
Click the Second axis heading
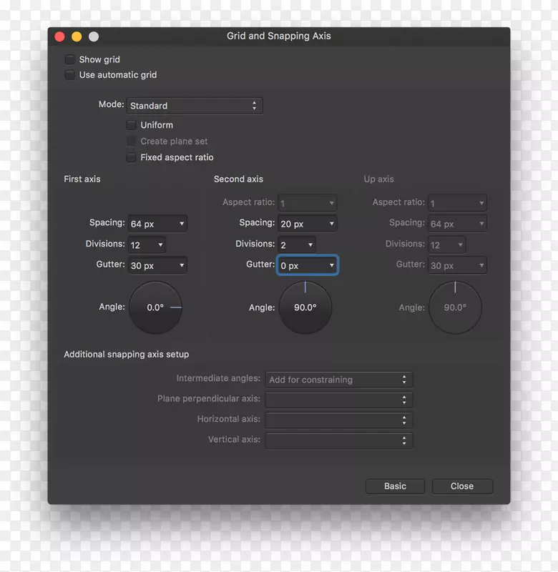tap(238, 179)
